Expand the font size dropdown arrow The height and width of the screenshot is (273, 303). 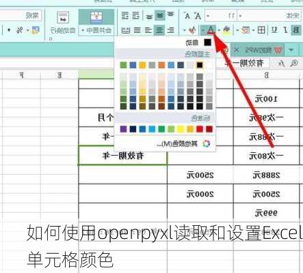coord(208,16)
